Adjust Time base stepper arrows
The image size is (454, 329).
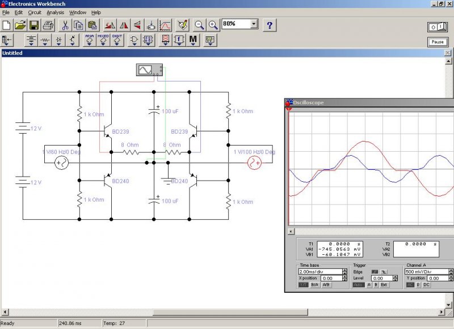[x=344, y=271]
